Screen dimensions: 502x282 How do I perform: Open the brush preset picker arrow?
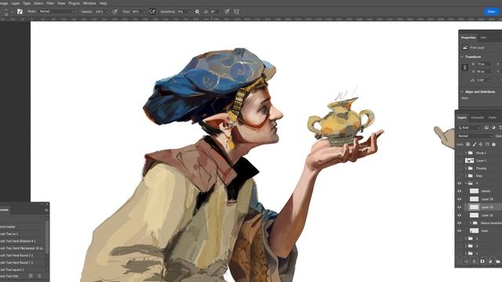coord(13,12)
